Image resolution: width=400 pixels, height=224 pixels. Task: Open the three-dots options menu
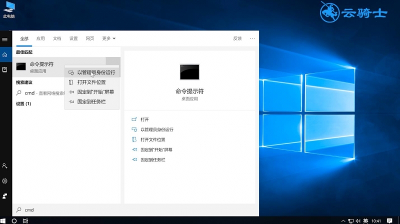point(252,38)
